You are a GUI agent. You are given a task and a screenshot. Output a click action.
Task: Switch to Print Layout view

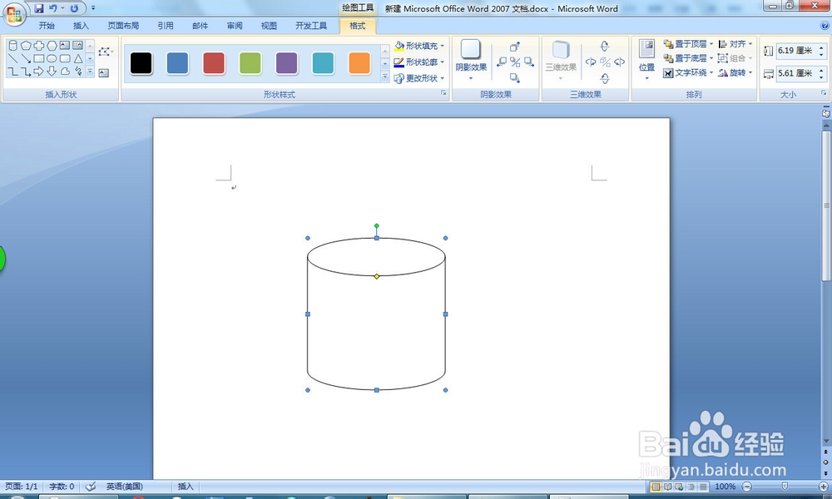point(656,487)
